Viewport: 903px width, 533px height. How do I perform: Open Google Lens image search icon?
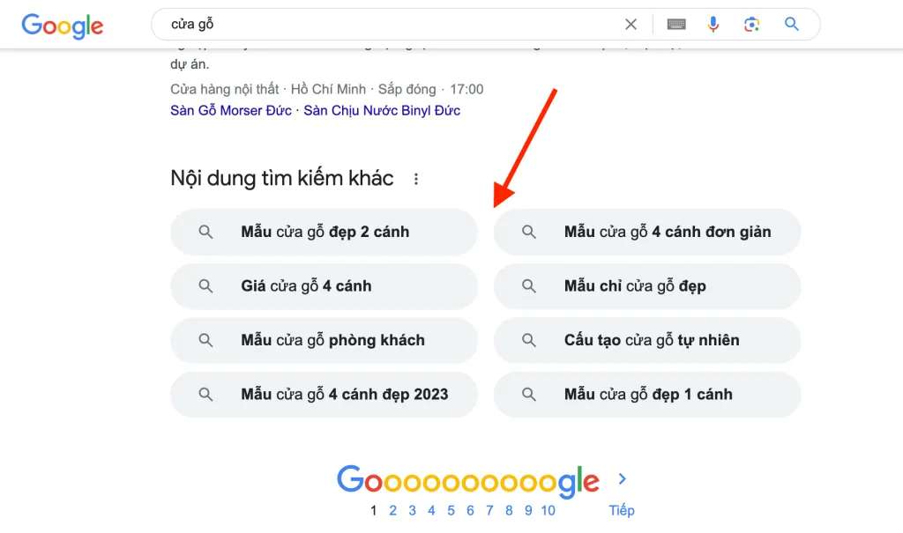point(751,24)
